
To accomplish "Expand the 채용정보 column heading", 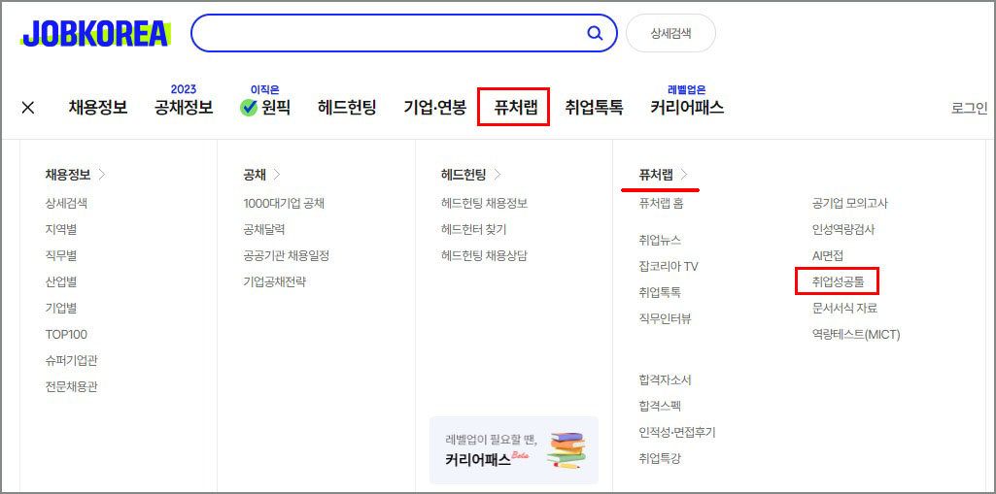I will pyautogui.click(x=75, y=175).
